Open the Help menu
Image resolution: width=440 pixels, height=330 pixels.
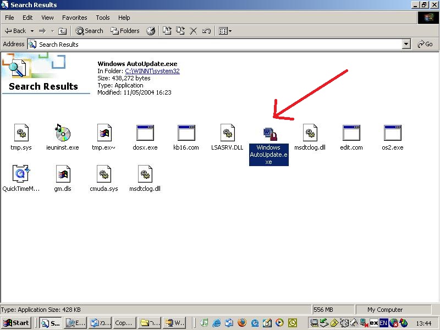[124, 18]
